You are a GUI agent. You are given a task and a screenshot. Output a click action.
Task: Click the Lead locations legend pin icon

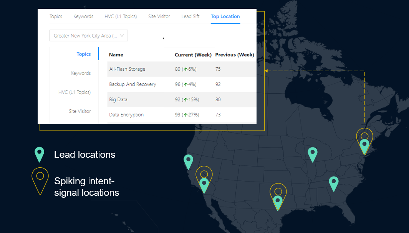40,154
